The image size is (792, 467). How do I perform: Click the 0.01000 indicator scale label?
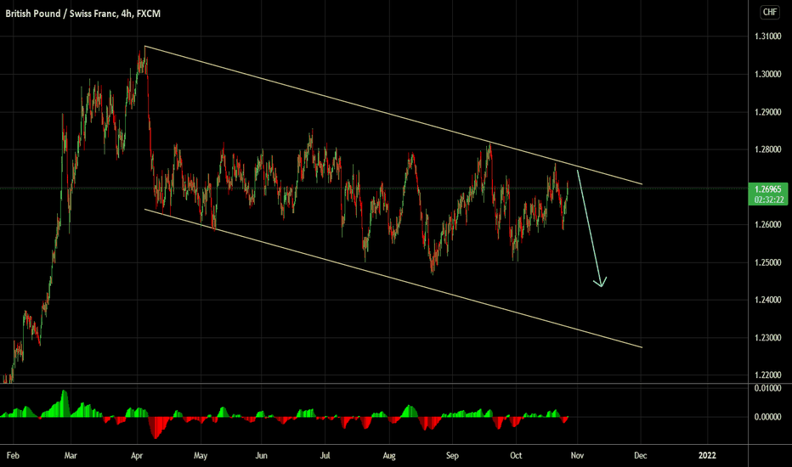(x=767, y=388)
